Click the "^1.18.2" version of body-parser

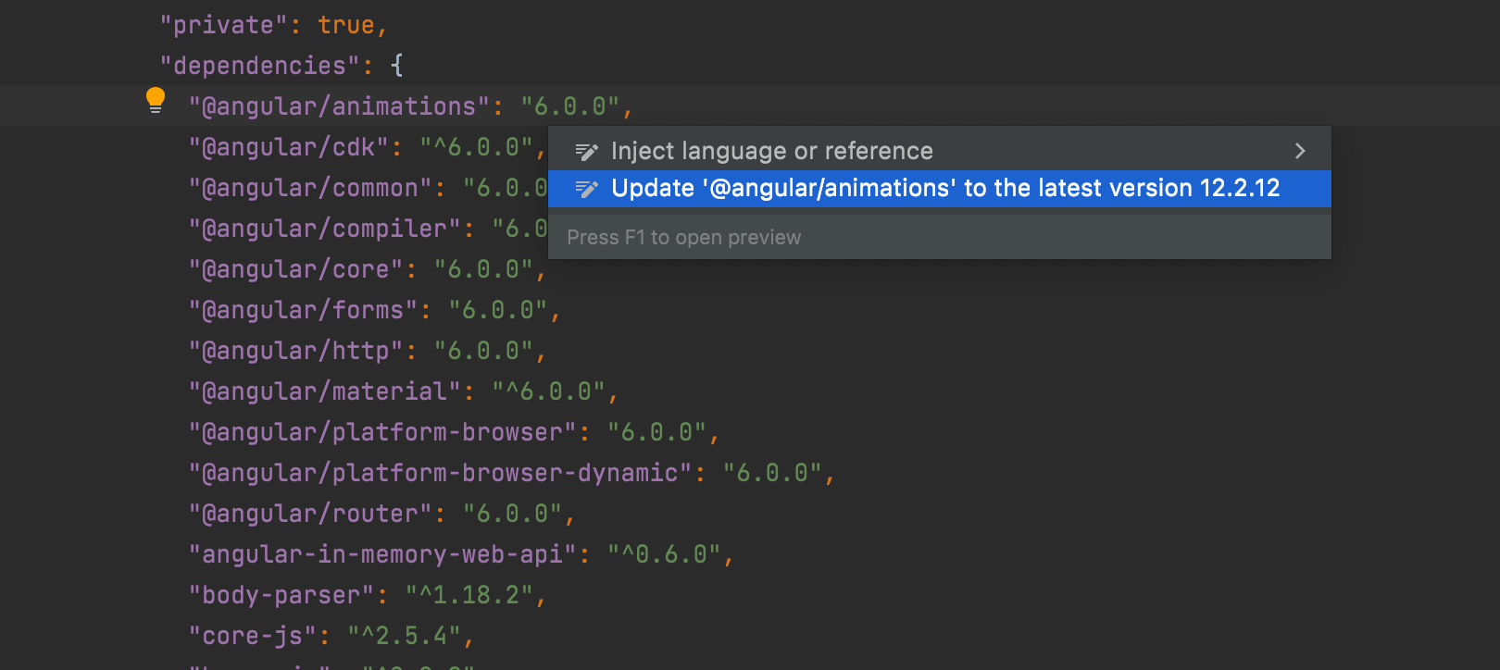click(469, 596)
